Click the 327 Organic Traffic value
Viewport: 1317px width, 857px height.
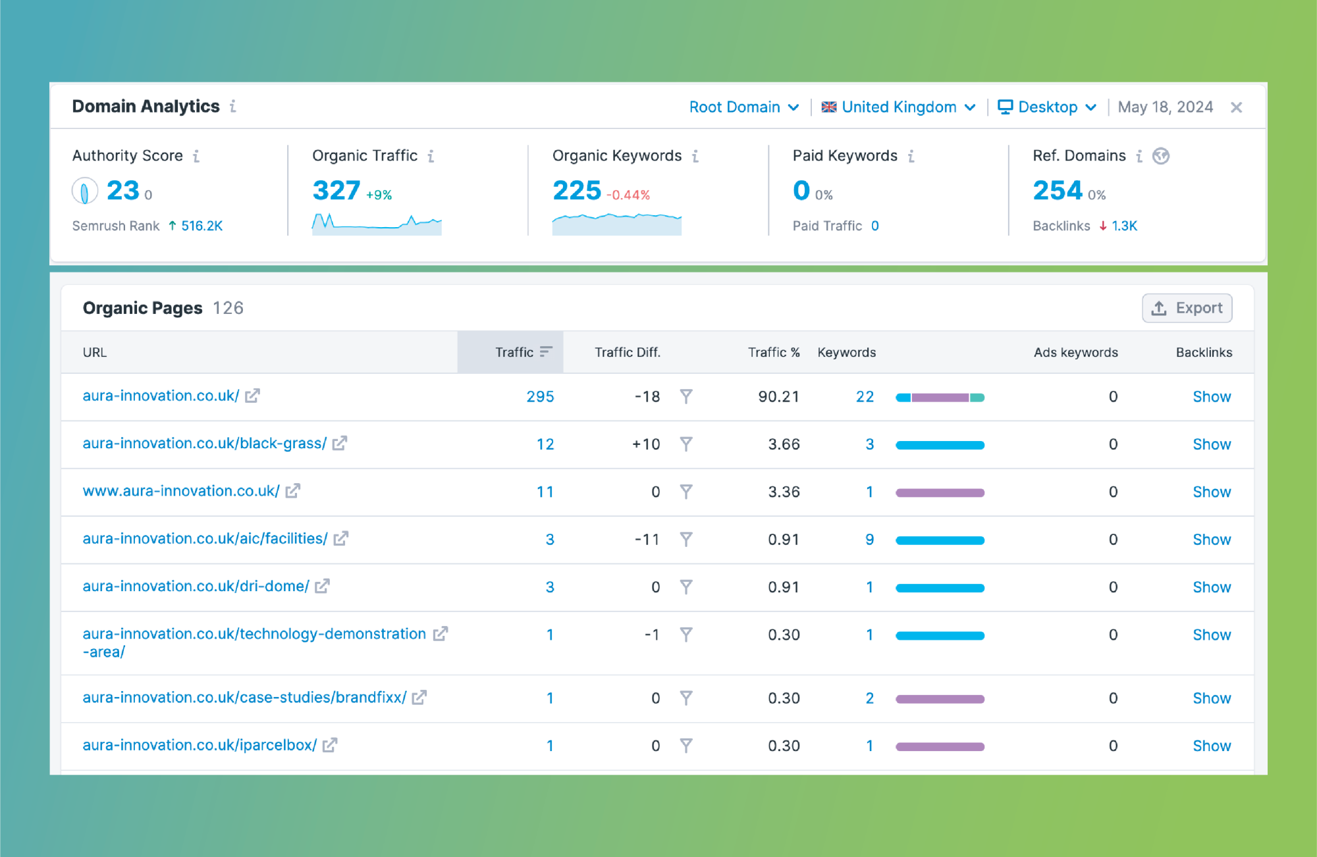point(336,191)
